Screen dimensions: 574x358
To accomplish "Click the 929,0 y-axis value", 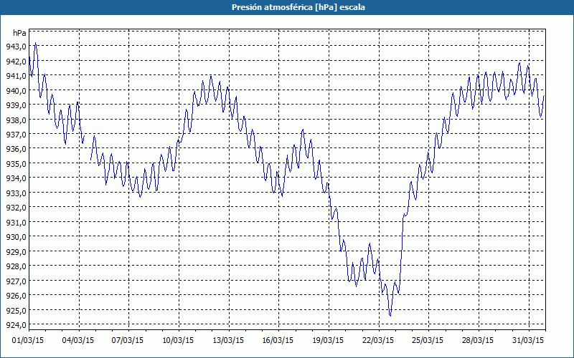I will (x=16, y=251).
